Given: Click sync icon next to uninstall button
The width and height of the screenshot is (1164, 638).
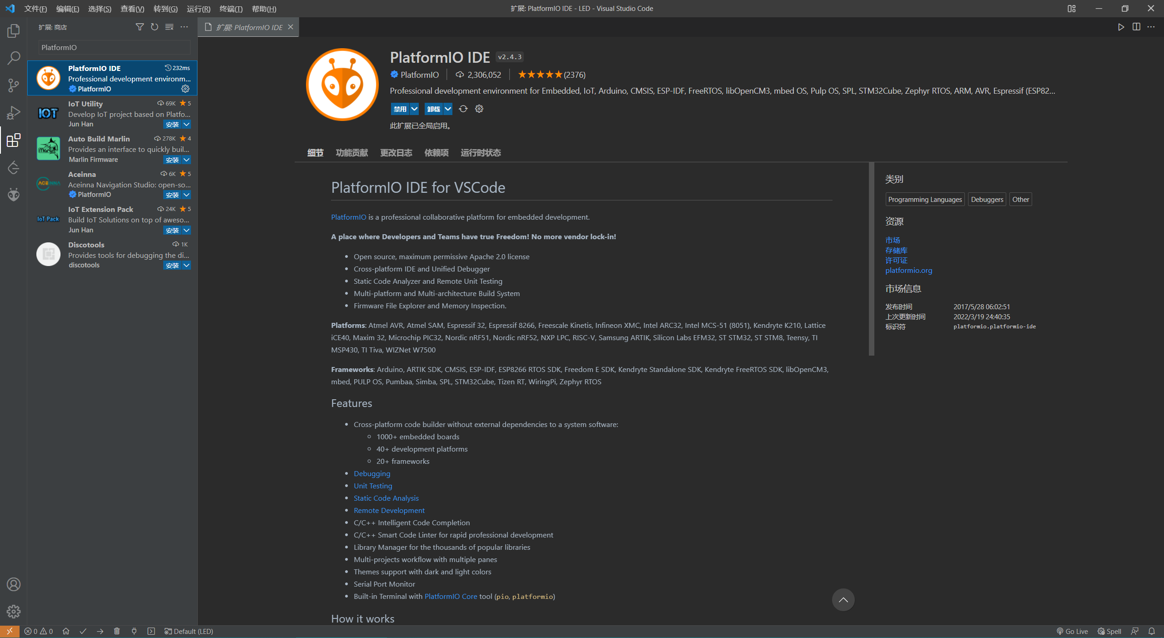Looking at the screenshot, I should click(x=463, y=109).
